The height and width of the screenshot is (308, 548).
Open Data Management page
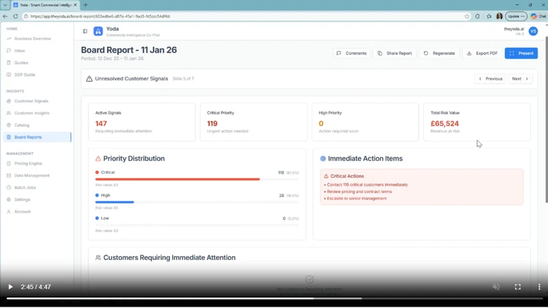coord(32,176)
